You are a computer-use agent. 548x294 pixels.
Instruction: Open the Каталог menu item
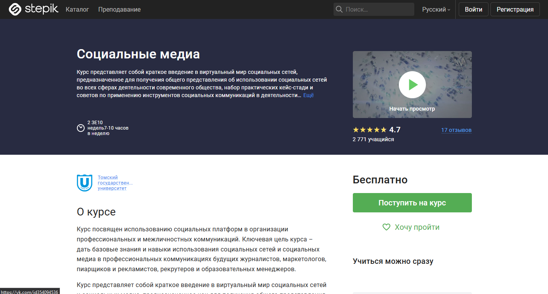[x=77, y=9]
